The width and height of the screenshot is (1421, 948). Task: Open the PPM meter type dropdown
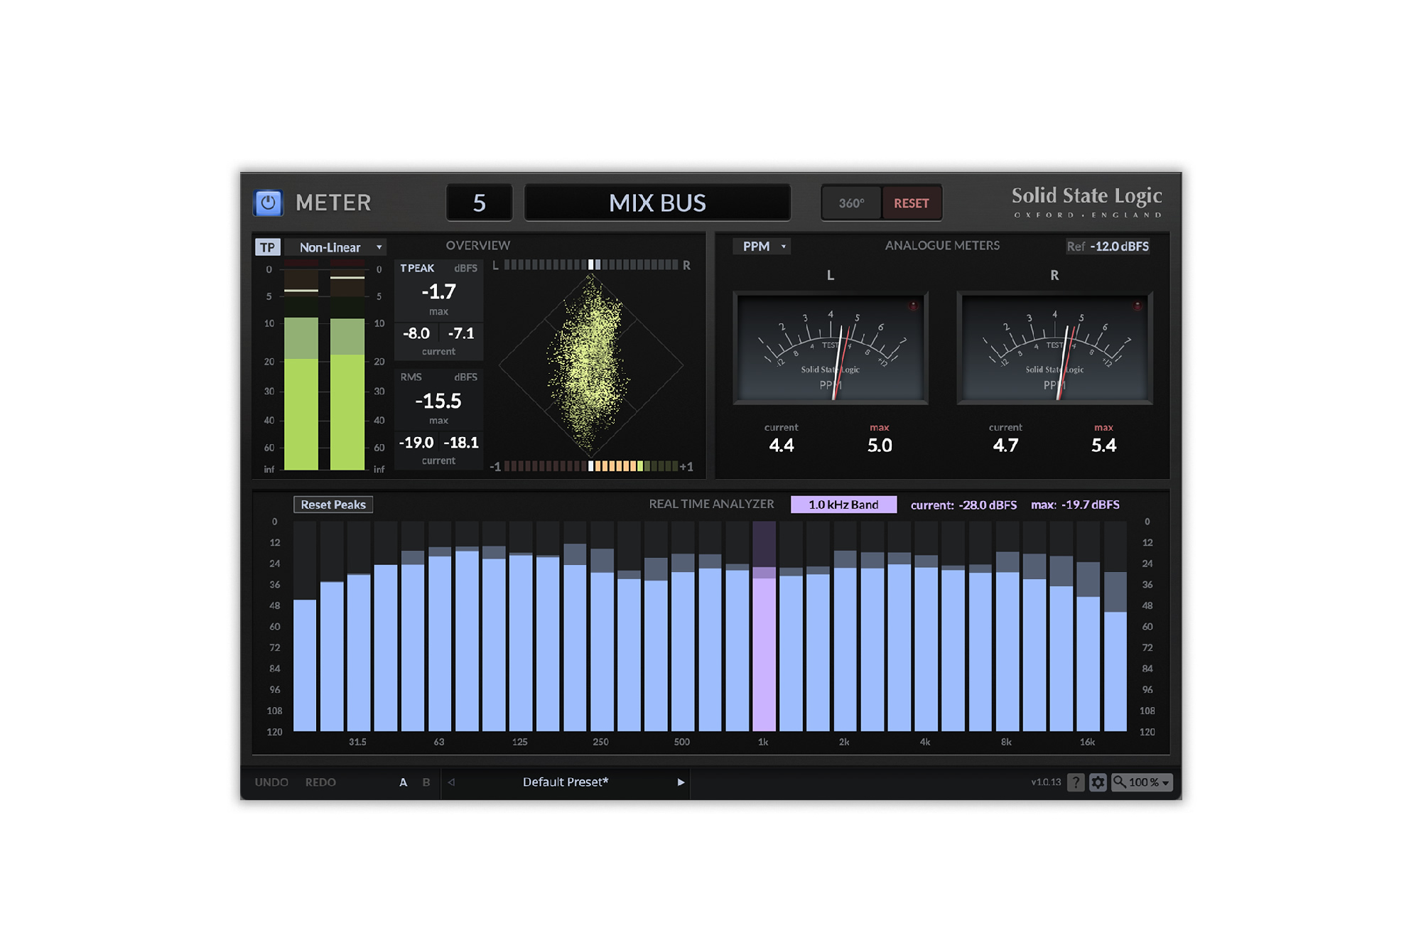pos(761,246)
